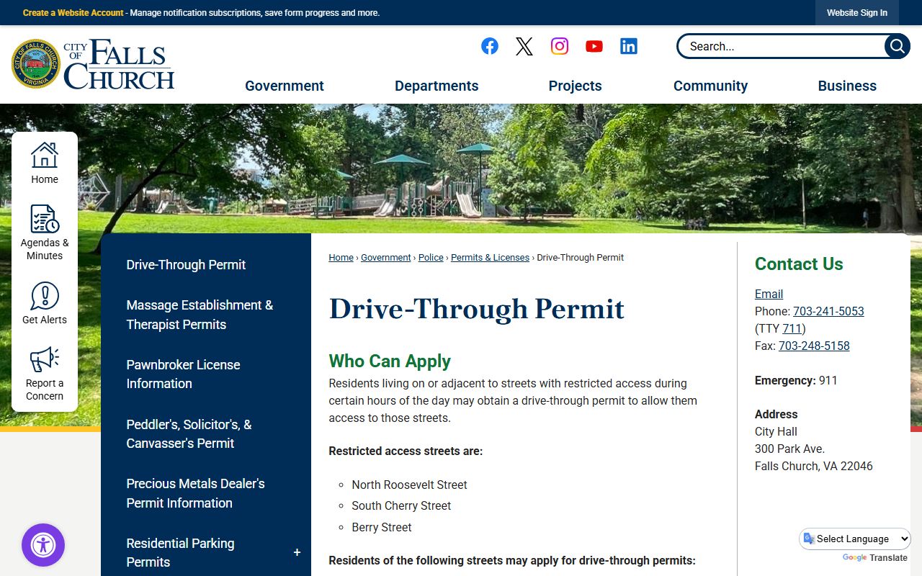
Task: Open Report a Concern quick link
Action: point(45,373)
